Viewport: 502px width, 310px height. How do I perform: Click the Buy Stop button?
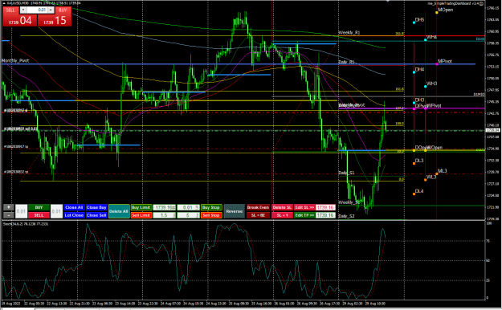(x=211, y=207)
